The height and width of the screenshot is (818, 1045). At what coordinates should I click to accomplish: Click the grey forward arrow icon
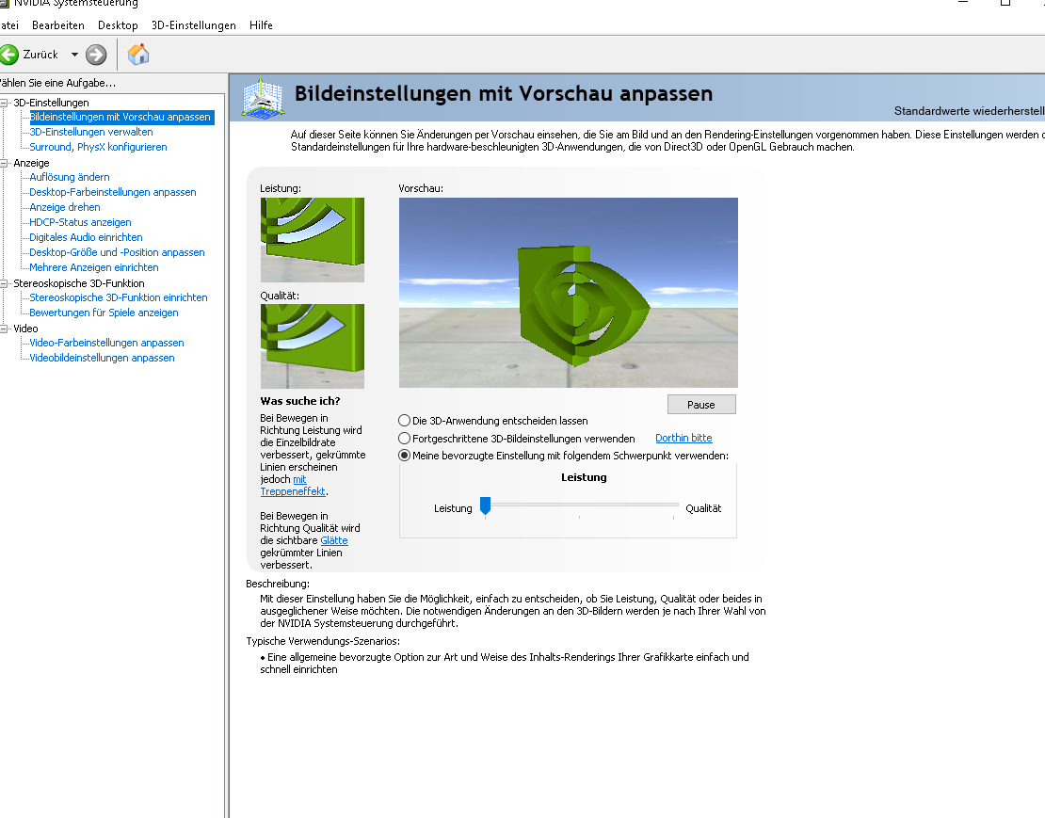point(96,55)
